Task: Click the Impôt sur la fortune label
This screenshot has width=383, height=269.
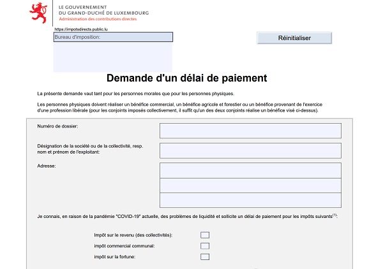Action: 114,257
